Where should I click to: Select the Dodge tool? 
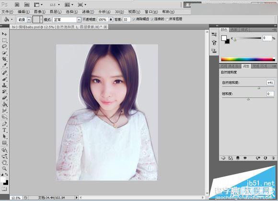tap(4, 117)
